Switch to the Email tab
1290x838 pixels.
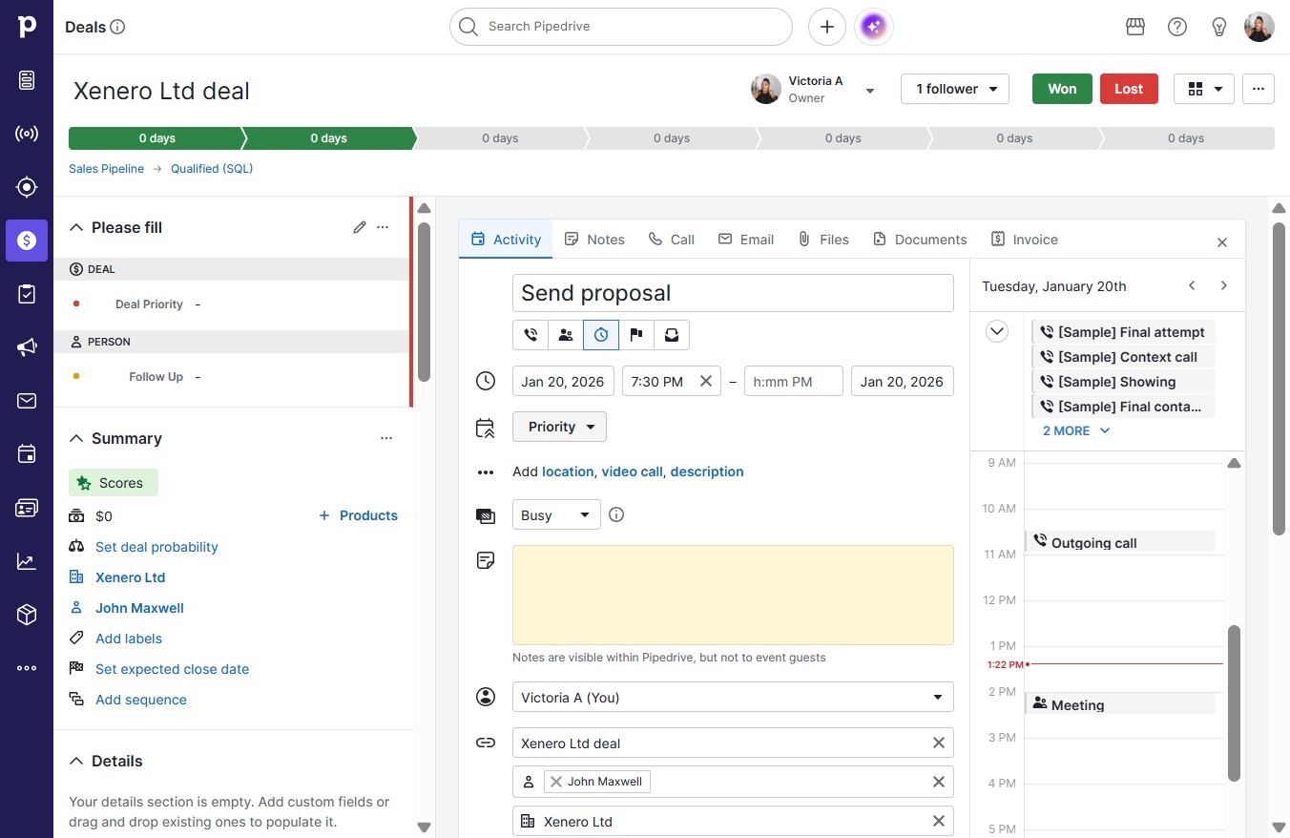click(746, 240)
